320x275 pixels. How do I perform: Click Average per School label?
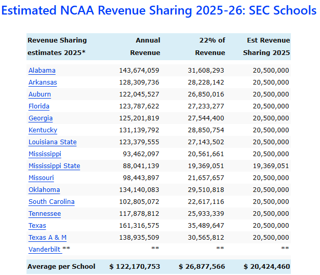point(61,267)
